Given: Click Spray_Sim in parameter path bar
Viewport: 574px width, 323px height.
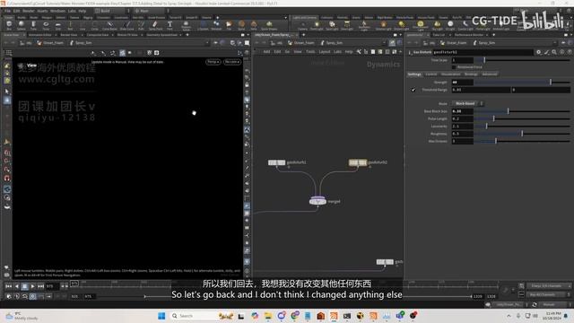Looking at the screenshot, I should (x=483, y=43).
